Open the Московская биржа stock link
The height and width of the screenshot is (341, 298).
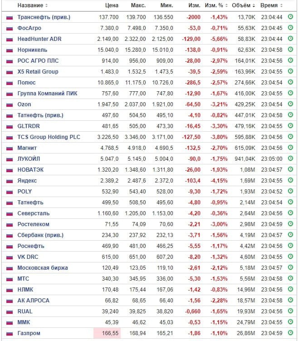pyautogui.click(x=41, y=268)
